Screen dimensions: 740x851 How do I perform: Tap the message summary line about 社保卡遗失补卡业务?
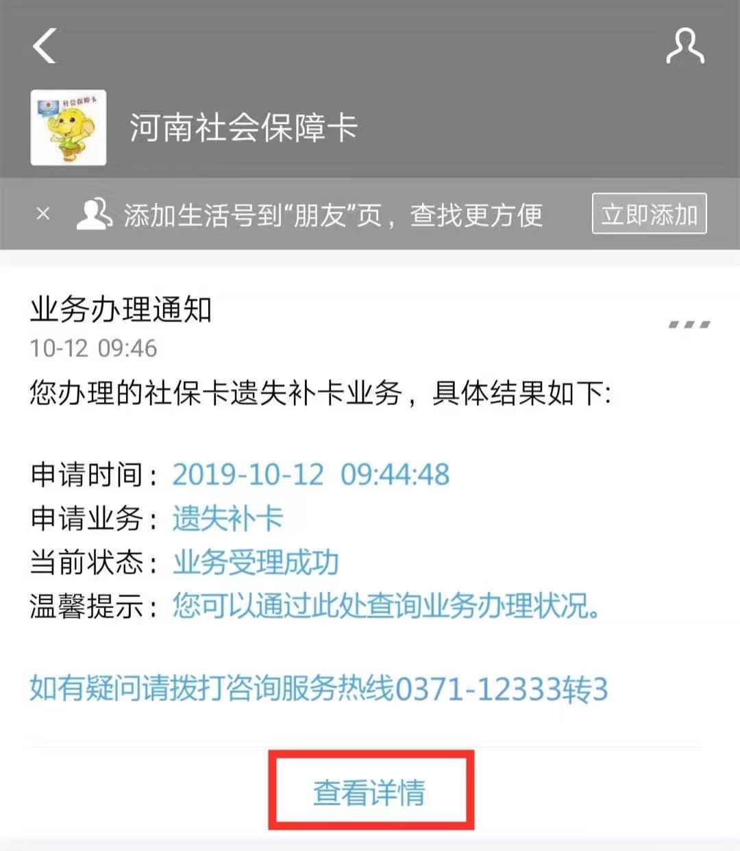(x=320, y=393)
